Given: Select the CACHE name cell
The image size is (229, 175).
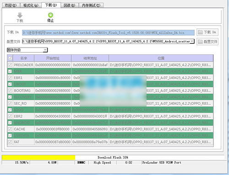Looking at the screenshot, I should [24, 129].
